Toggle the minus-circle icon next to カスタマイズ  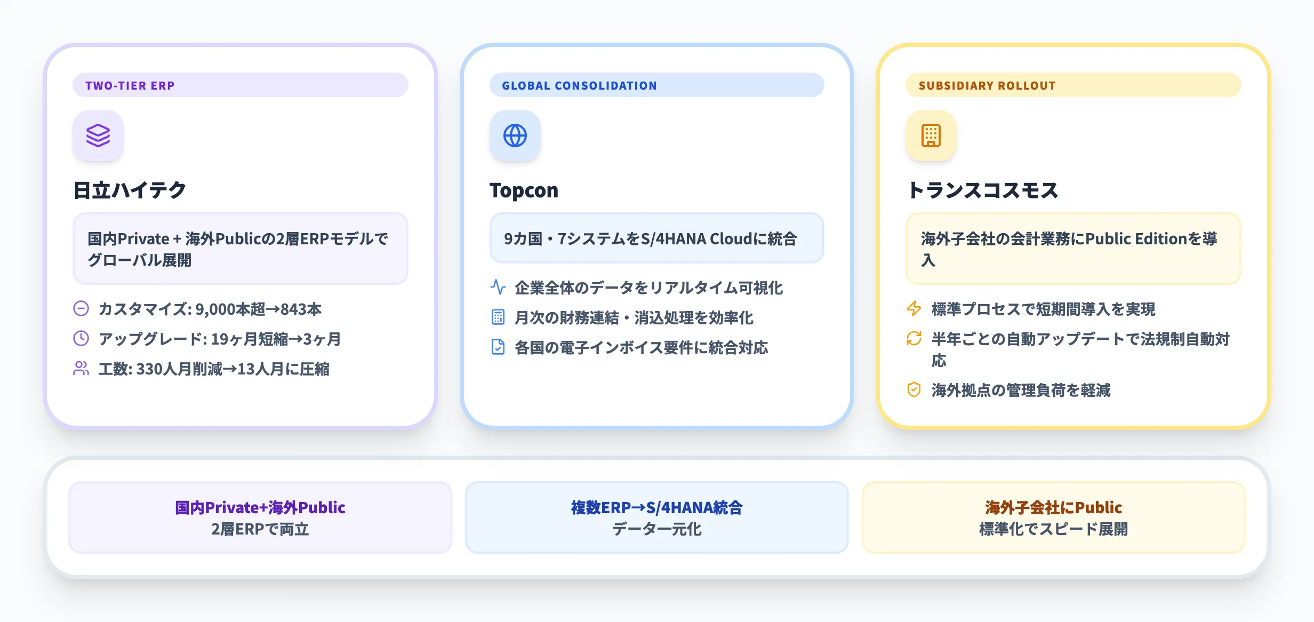coord(81,308)
